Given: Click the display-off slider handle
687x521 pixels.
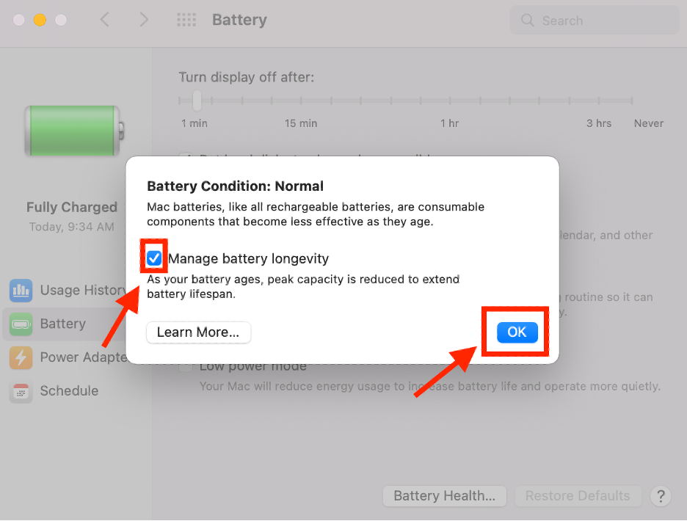Looking at the screenshot, I should tap(197, 101).
